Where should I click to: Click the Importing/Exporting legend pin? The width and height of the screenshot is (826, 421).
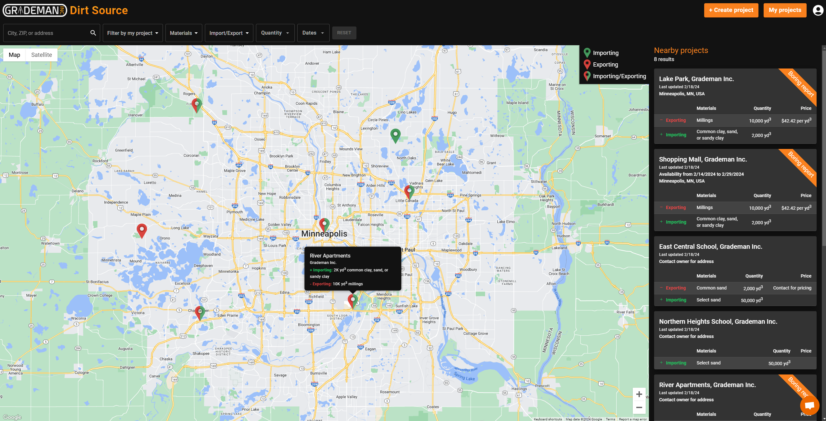(587, 76)
